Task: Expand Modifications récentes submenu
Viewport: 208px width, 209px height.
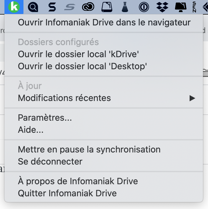Action: point(104,98)
